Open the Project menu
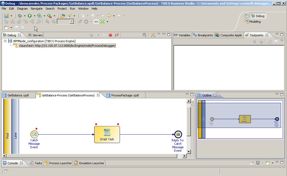 point(62,9)
